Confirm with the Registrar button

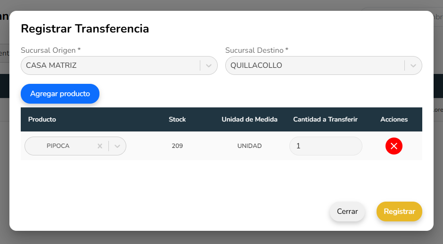tap(399, 211)
